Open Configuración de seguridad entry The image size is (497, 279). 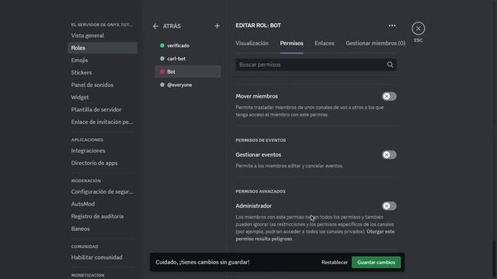click(x=103, y=191)
